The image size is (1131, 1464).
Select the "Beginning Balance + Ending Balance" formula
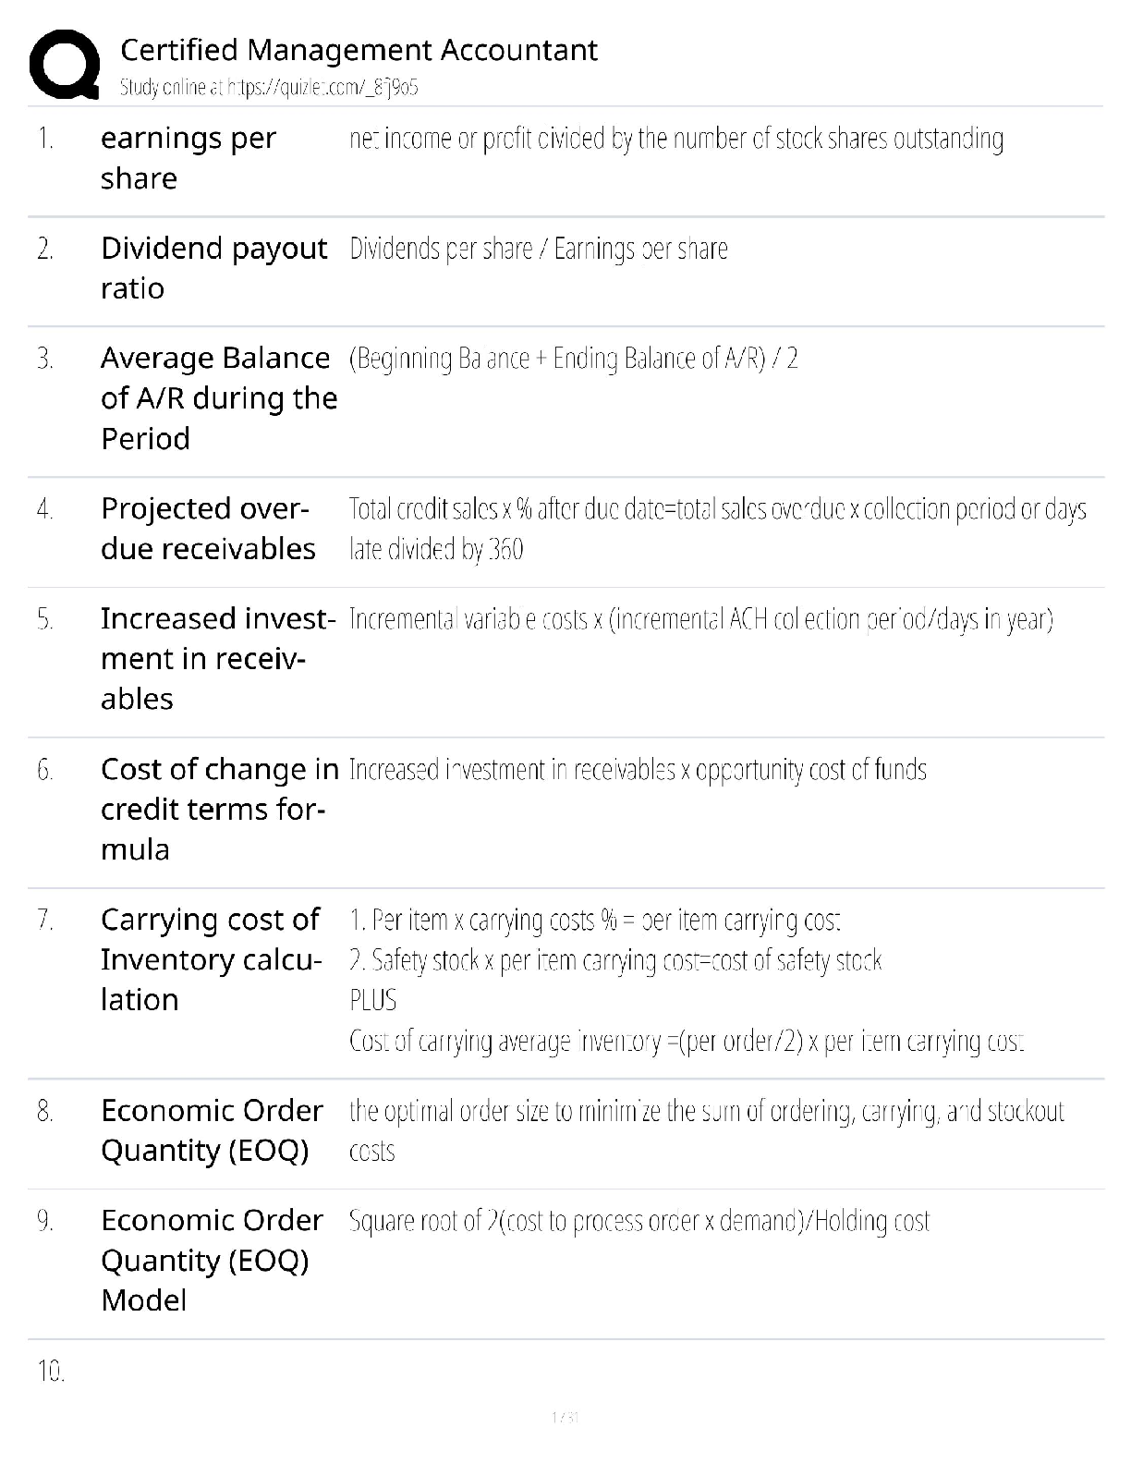tap(573, 358)
